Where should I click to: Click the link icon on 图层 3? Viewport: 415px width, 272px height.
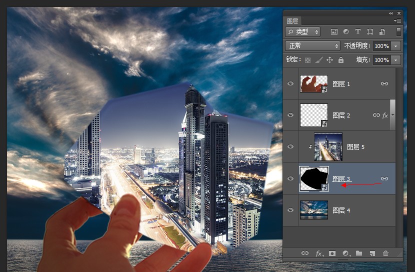click(x=384, y=178)
